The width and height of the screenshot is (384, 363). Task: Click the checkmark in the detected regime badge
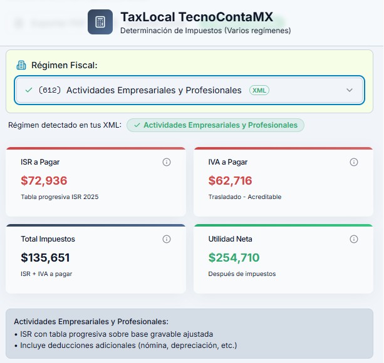(137, 125)
